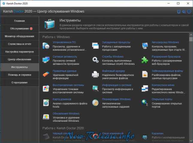193x143 pixels.
Task: Click the Обновления Windows link
Action: pos(66,113)
